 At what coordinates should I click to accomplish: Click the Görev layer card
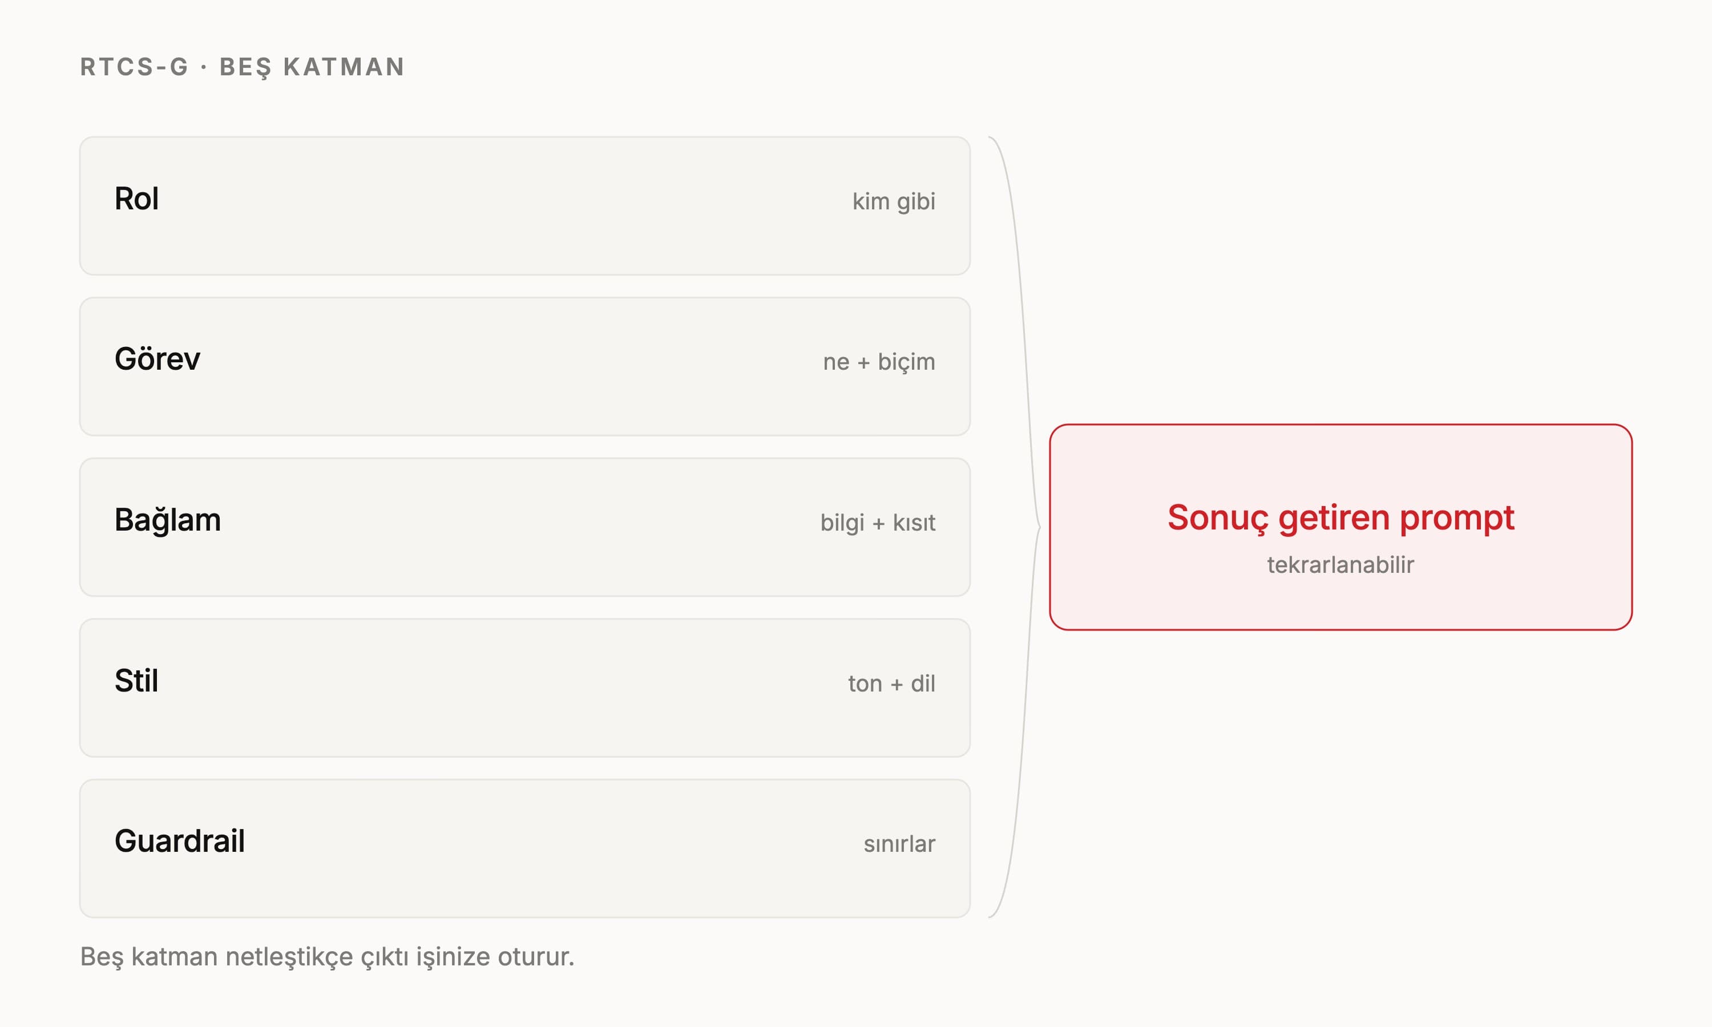click(x=524, y=366)
